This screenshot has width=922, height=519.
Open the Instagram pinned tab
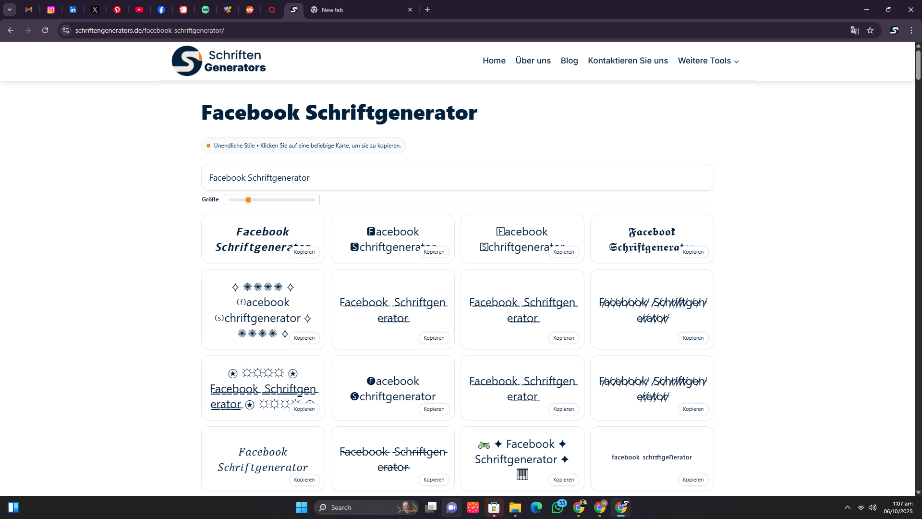(x=51, y=10)
